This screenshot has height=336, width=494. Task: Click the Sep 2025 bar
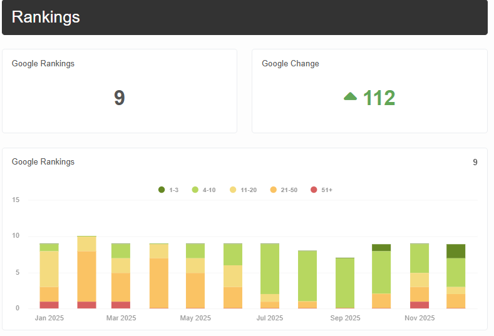[x=345, y=283]
